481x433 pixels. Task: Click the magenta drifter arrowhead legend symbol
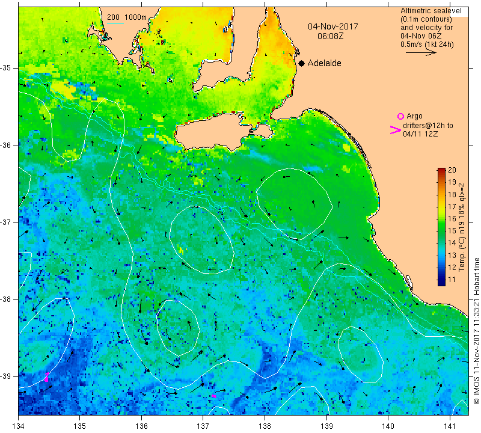click(x=396, y=130)
